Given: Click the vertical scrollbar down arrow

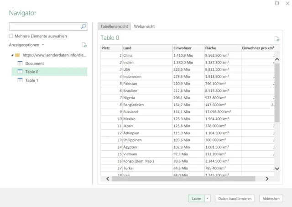Looking at the screenshot, I should (x=276, y=171).
